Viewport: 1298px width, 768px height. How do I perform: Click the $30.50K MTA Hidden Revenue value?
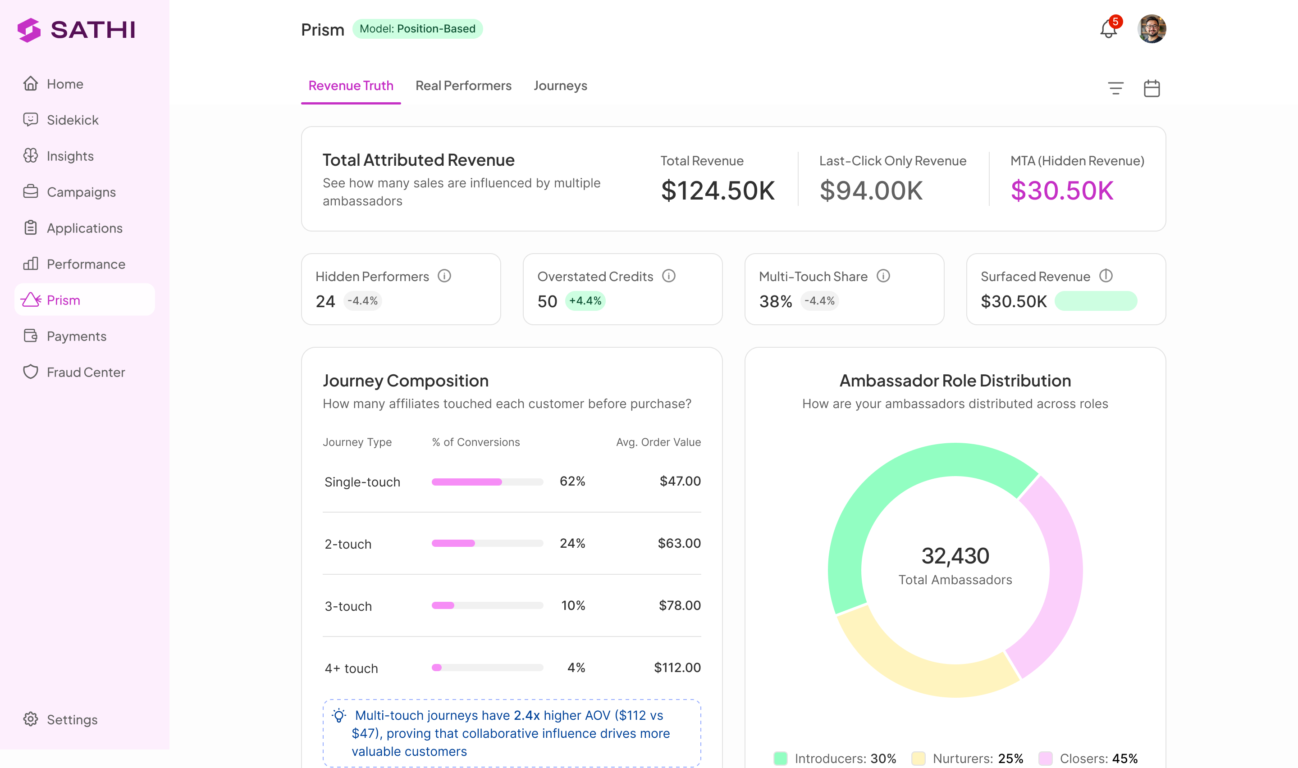(1061, 190)
